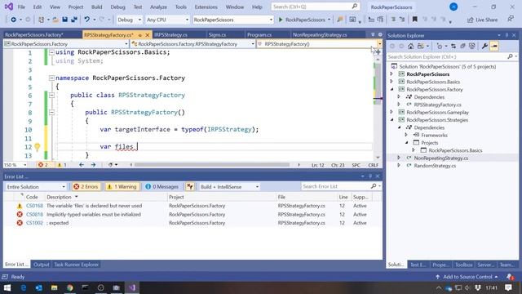Click the editor horizontal scrollbar

click(212, 165)
